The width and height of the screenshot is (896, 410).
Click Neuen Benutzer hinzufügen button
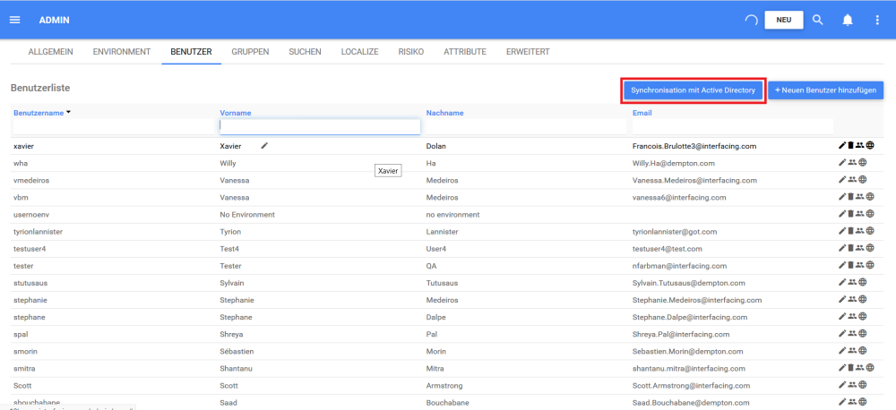825,90
